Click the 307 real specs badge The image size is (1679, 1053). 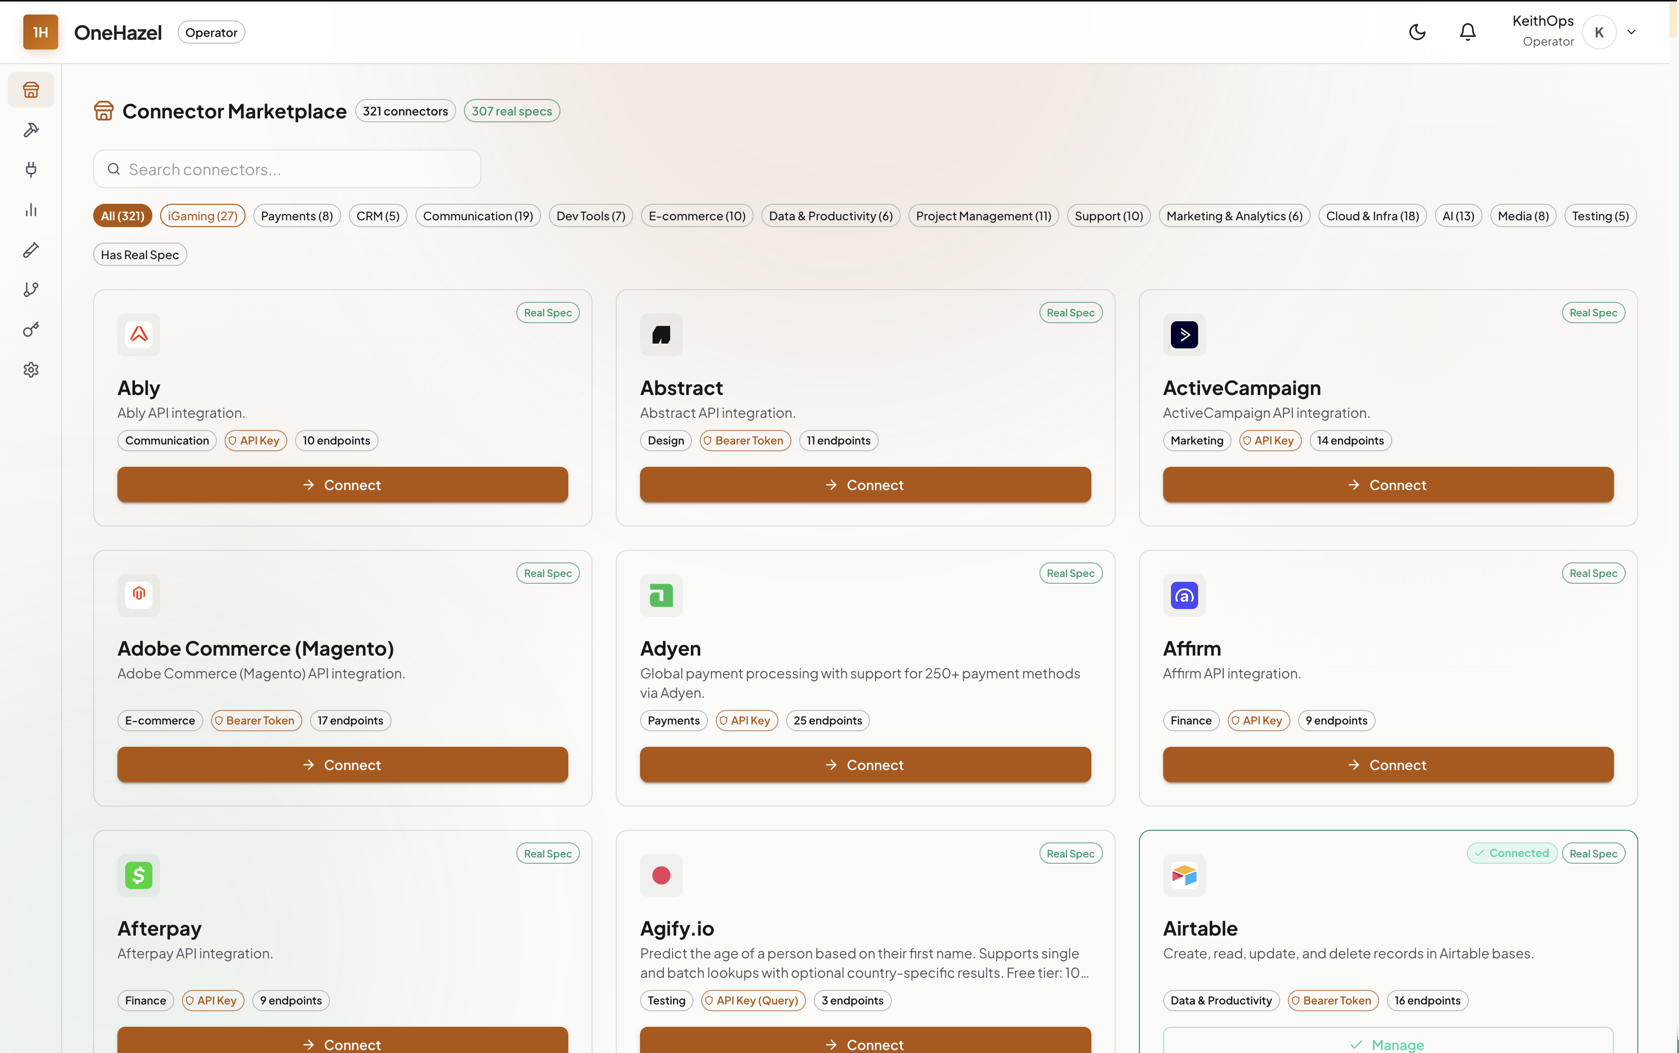[x=512, y=111]
